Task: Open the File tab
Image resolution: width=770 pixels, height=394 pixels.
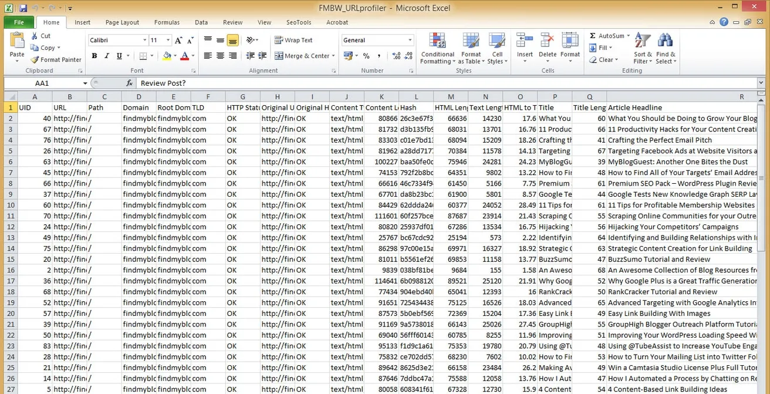Action: click(19, 22)
